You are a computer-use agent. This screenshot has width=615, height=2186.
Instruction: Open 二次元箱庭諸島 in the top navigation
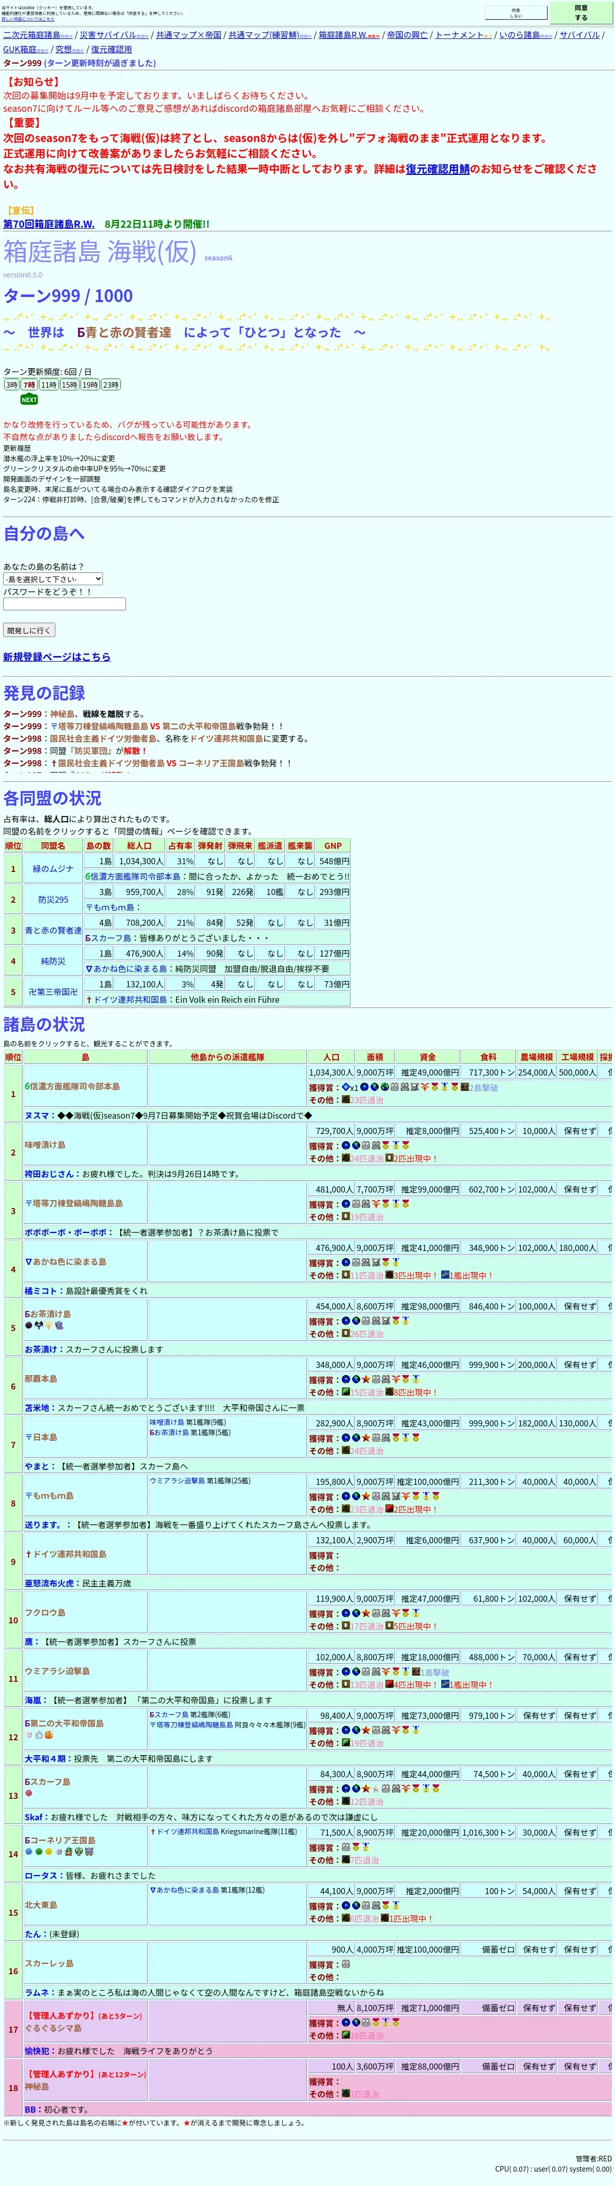pyautogui.click(x=31, y=35)
